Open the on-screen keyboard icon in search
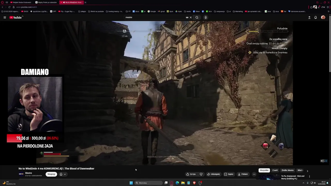Viewport: 331px width, 186px height. coord(187,17)
